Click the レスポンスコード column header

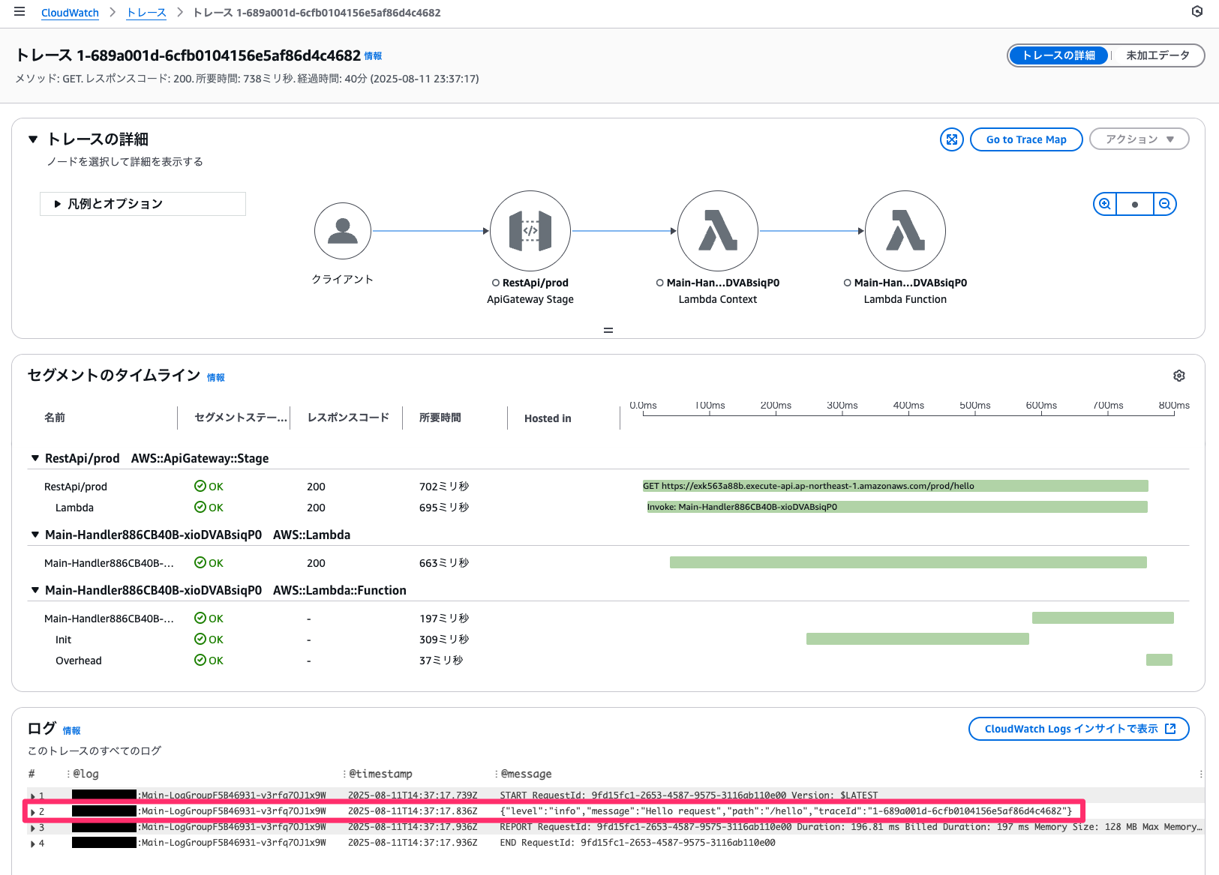point(348,418)
